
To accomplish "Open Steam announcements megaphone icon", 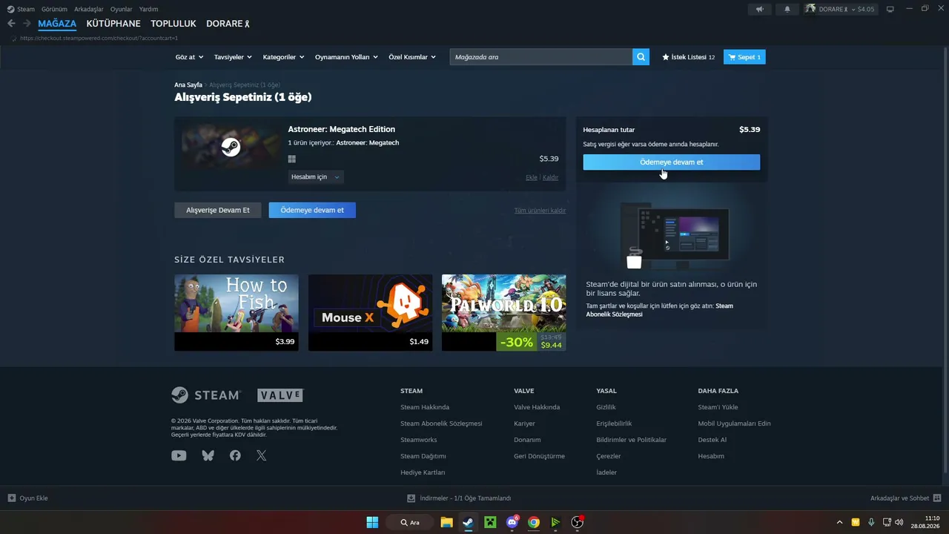I will pyautogui.click(x=758, y=9).
